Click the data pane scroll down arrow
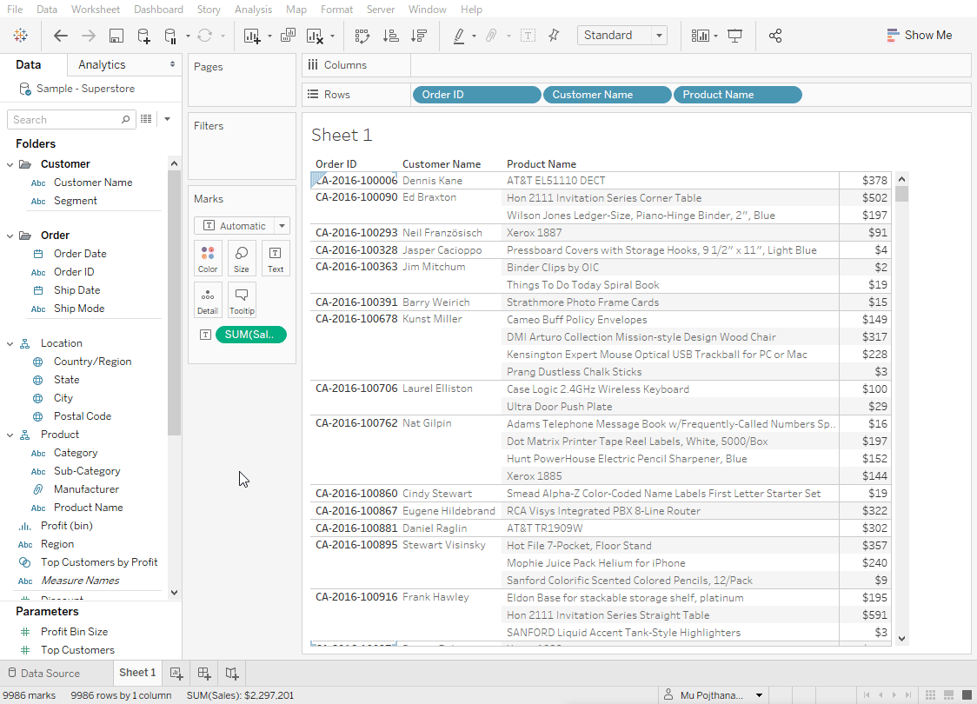977x704 pixels. point(175,593)
